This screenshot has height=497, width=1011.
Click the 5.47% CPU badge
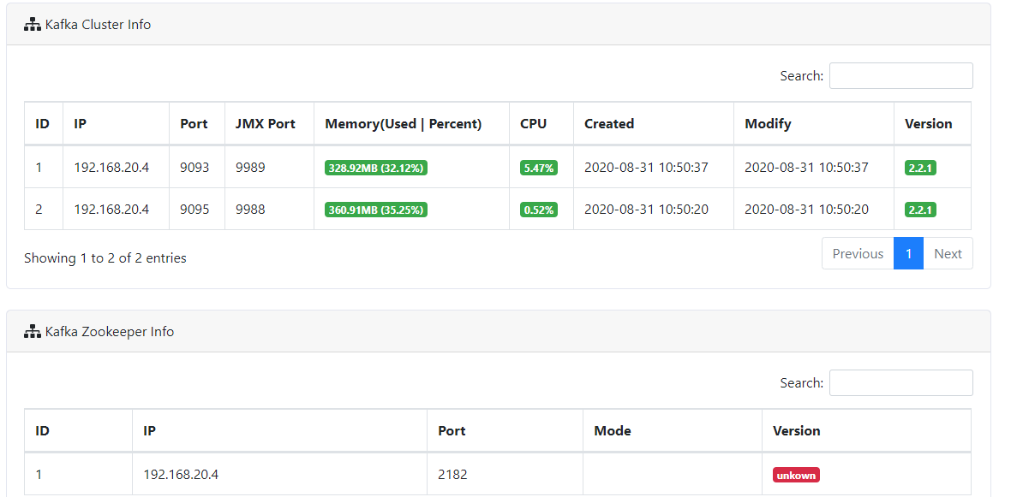pyautogui.click(x=539, y=168)
